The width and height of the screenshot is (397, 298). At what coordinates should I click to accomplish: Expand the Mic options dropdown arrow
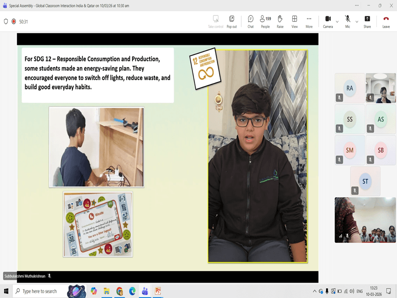click(x=356, y=21)
